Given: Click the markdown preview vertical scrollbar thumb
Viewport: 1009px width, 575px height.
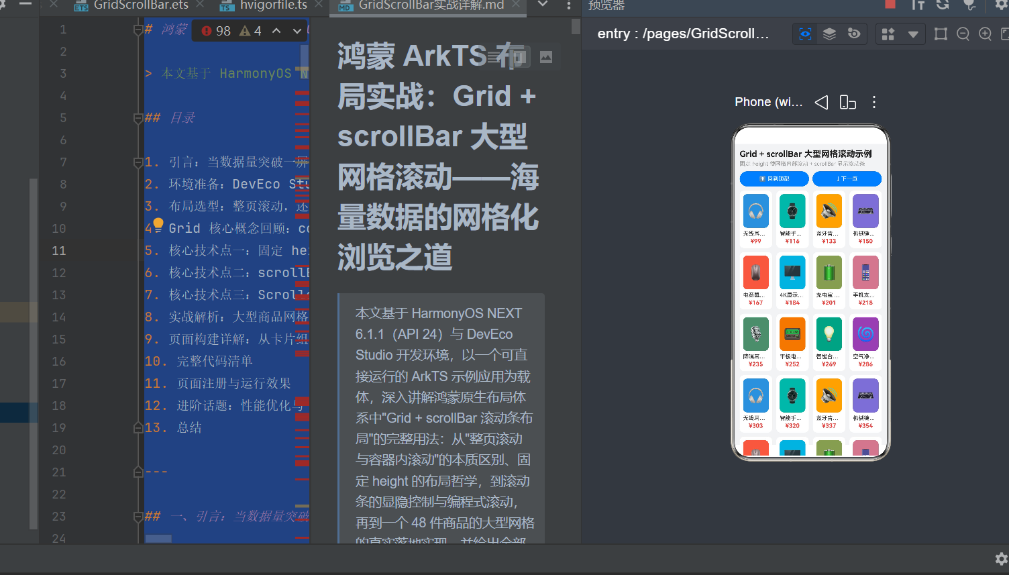Looking at the screenshot, I should click(x=576, y=27).
